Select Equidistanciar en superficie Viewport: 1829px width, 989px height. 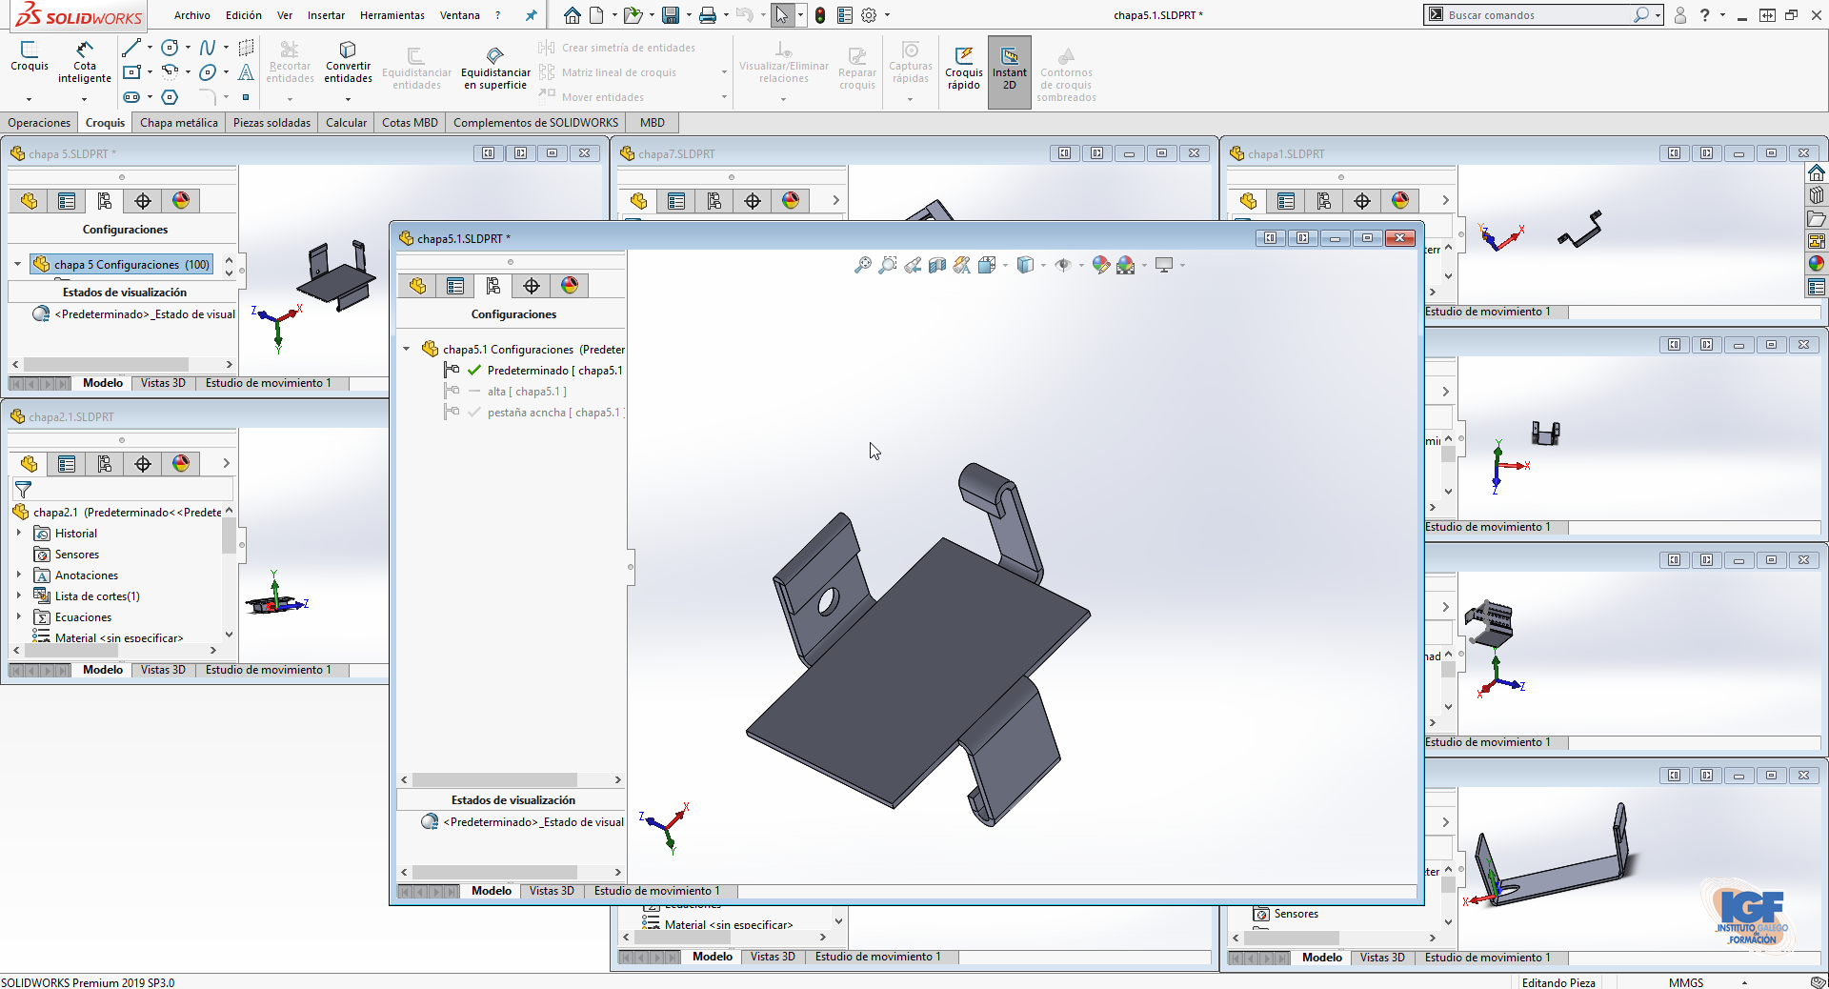pos(494,67)
